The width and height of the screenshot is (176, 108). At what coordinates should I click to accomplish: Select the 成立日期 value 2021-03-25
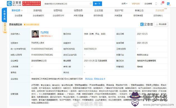pos(142,34)
